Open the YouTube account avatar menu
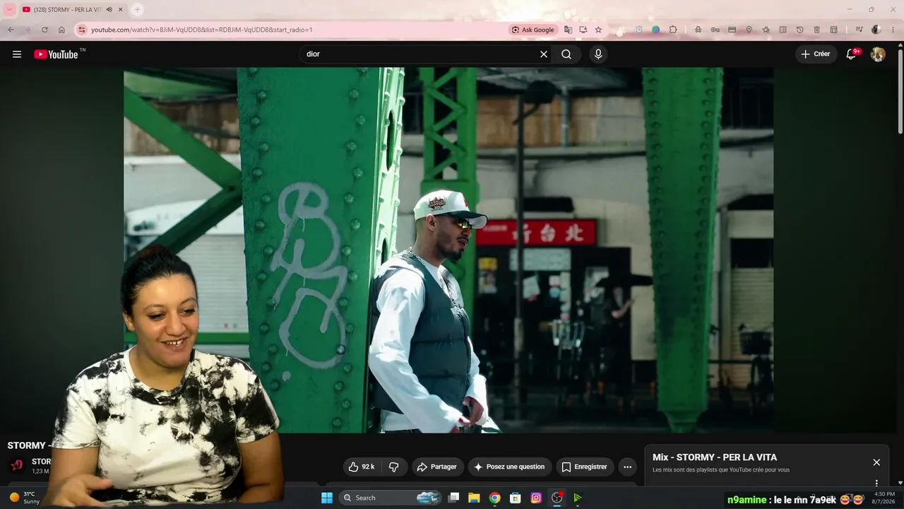The width and height of the screenshot is (904, 509). pos(878,54)
